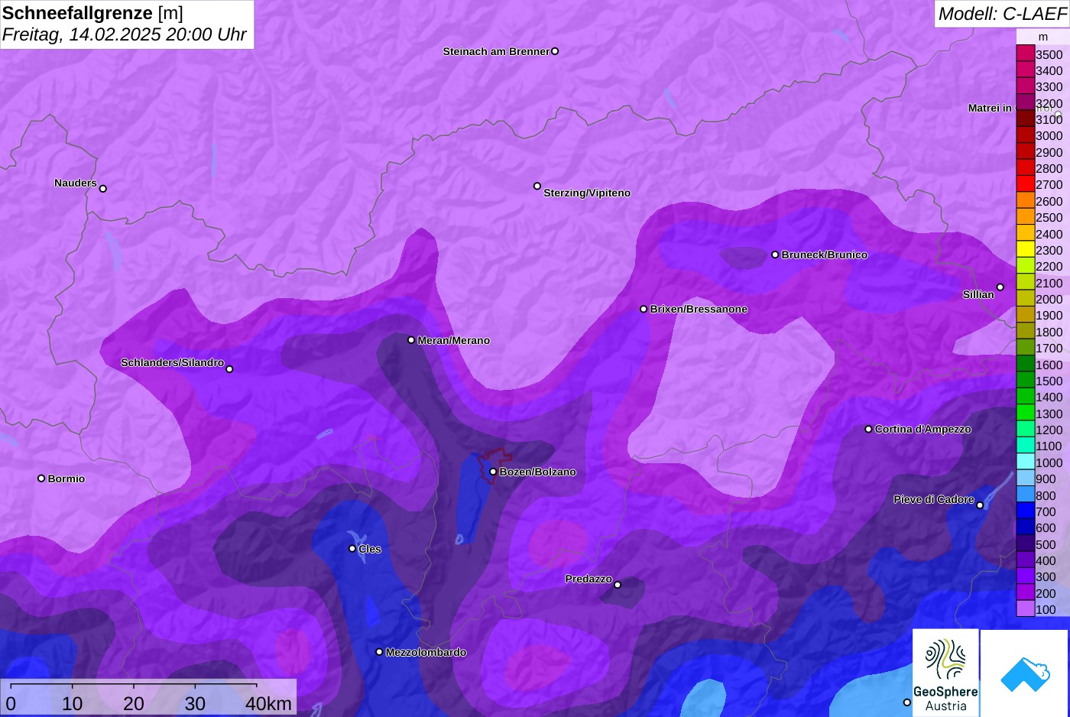1070x717 pixels.
Task: Click the 'Modell: C-LAEF' label
Action: (1002, 13)
